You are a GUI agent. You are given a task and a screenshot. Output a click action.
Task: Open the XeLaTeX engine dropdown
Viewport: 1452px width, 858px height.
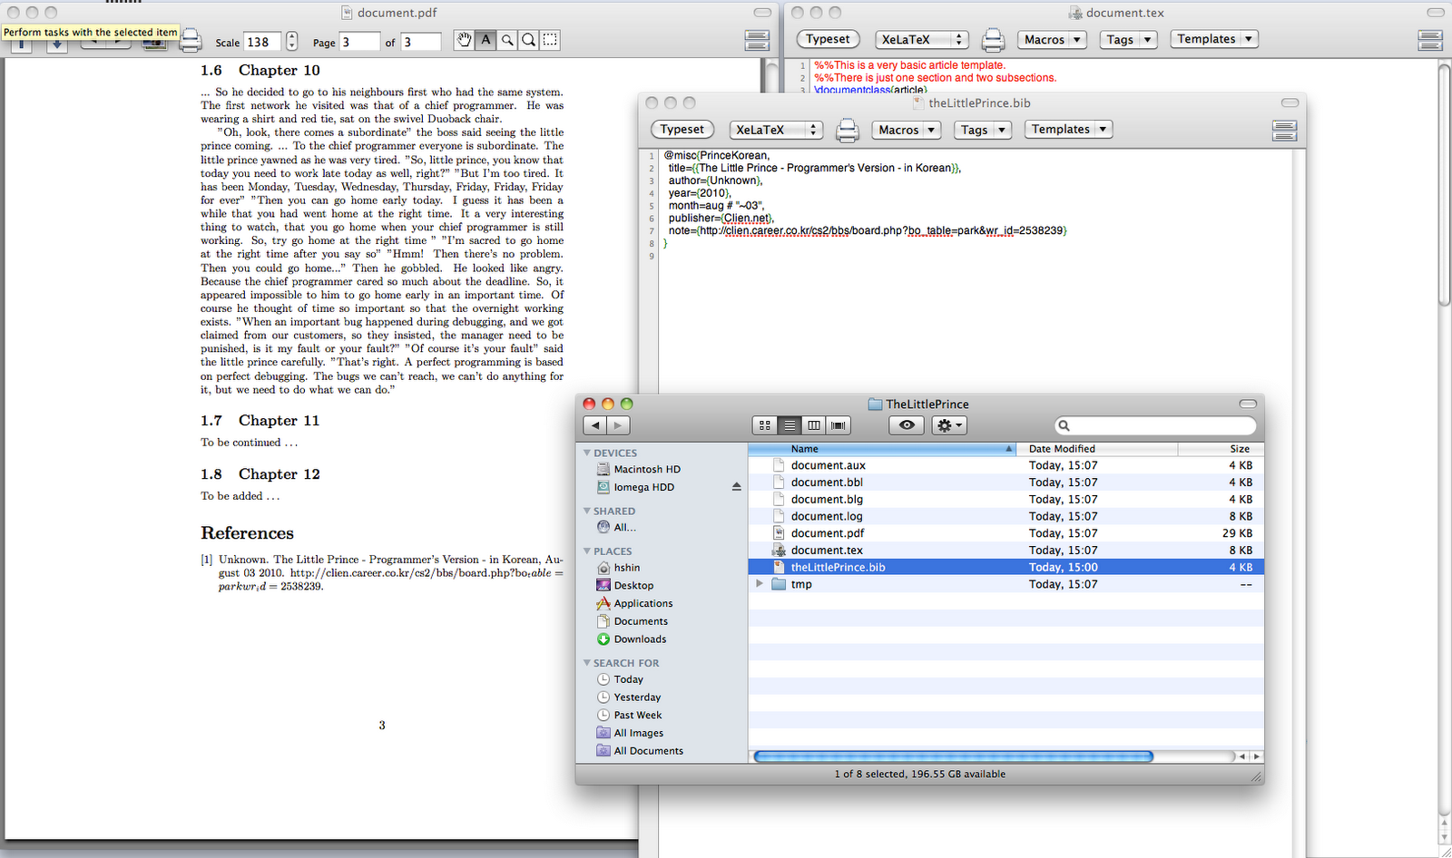tap(776, 130)
